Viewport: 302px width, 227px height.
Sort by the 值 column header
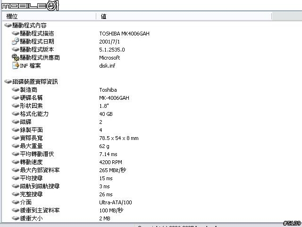(184, 17)
